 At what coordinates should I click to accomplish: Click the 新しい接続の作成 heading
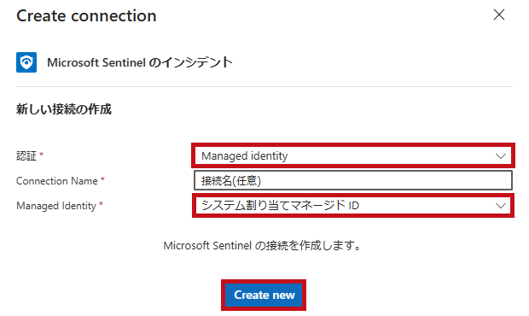[64, 109]
